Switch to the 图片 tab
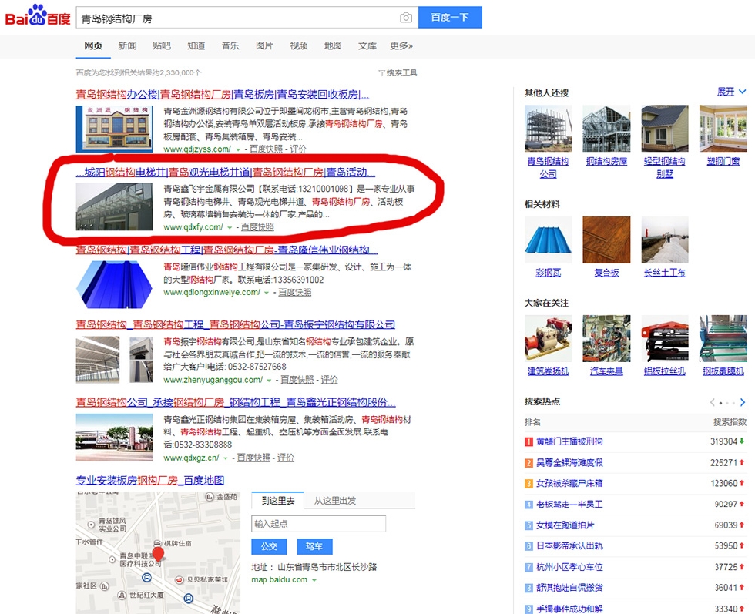The width and height of the screenshot is (755, 614). pos(264,45)
